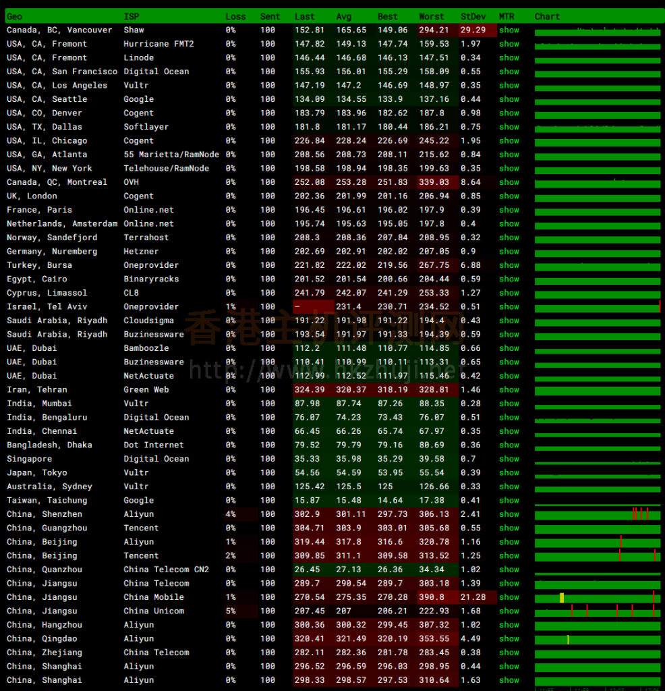Click the Best column header
Screen dimensions: 665x691
(x=388, y=17)
